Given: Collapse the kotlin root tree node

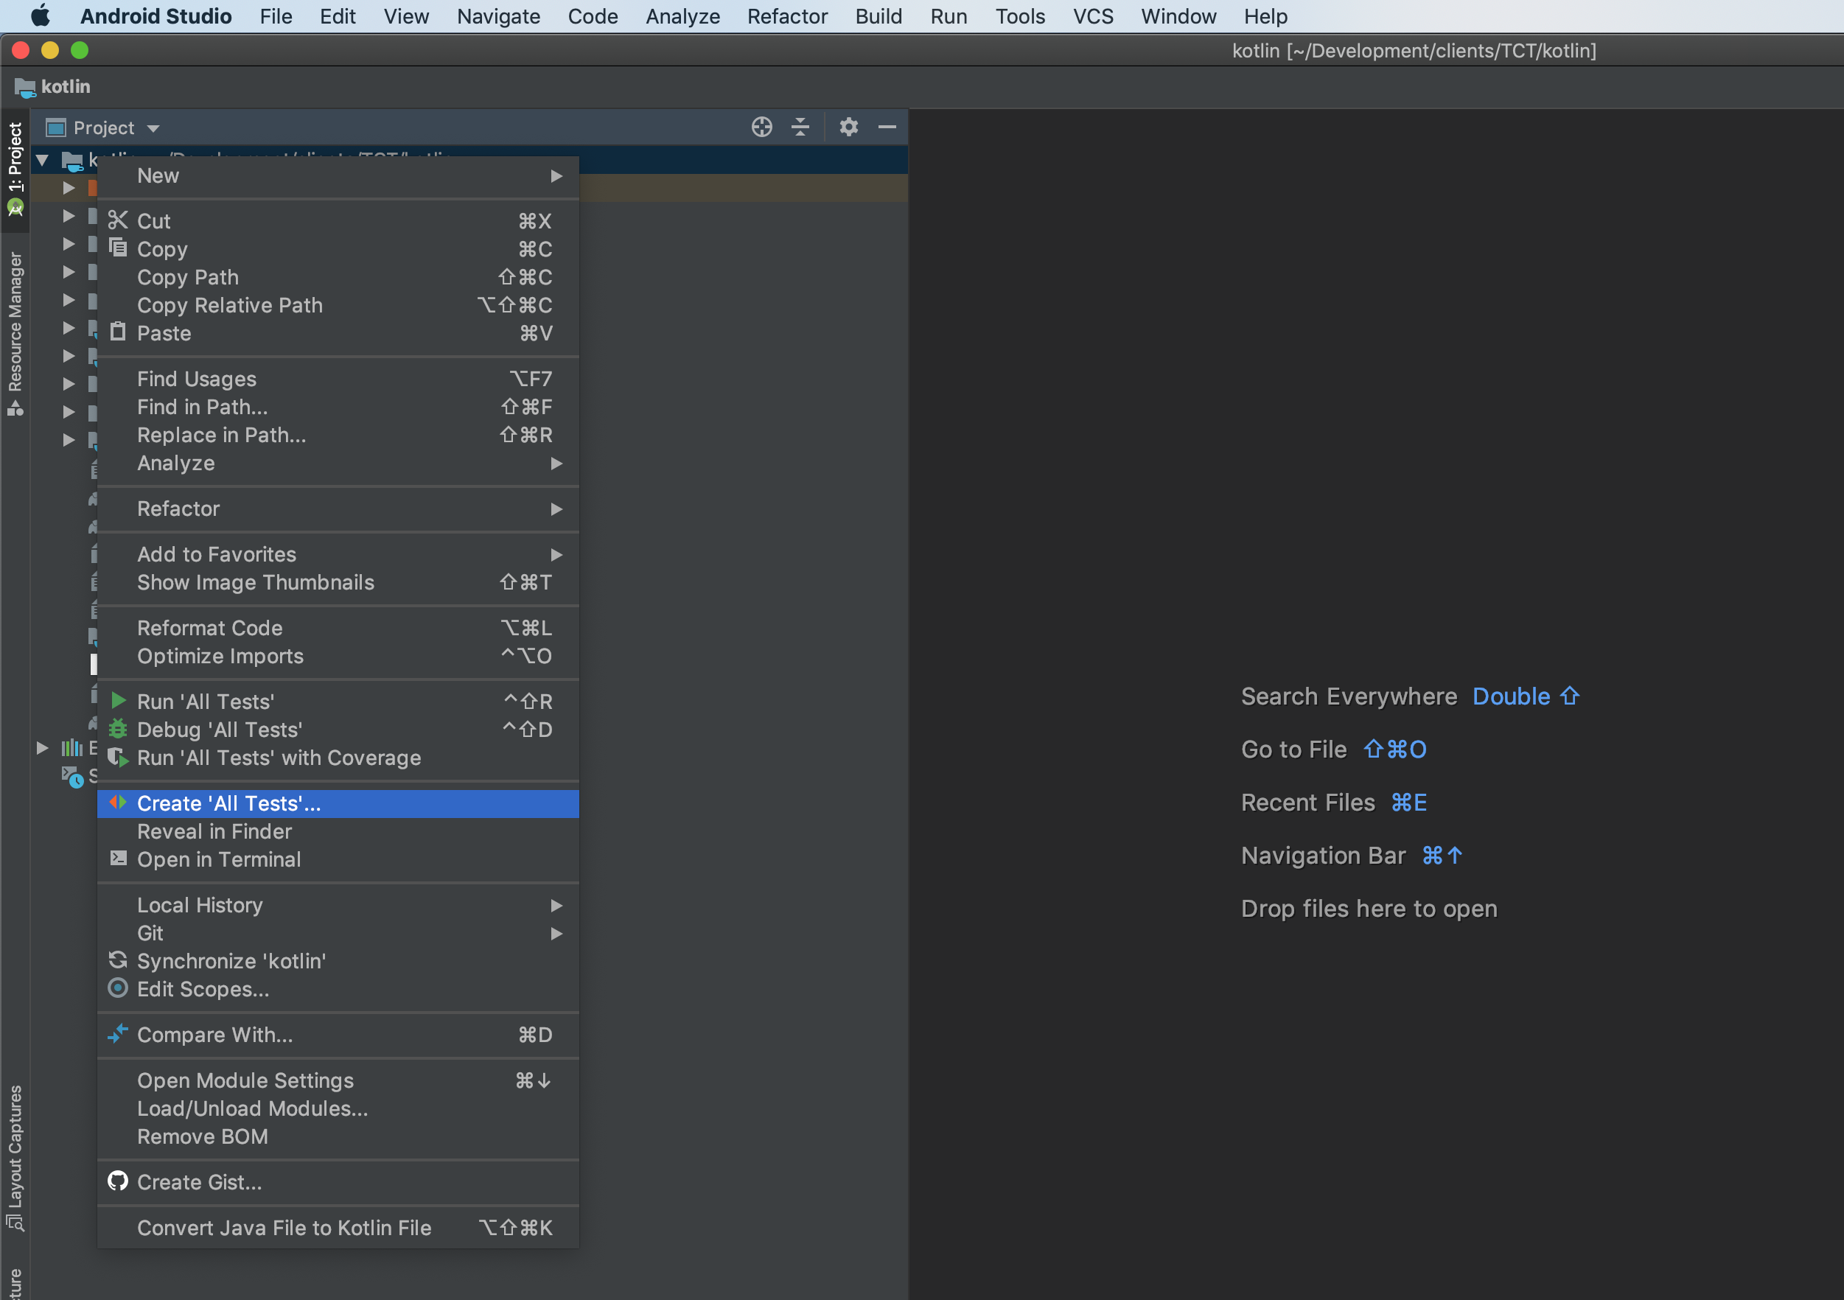Looking at the screenshot, I should pyautogui.click(x=43, y=160).
